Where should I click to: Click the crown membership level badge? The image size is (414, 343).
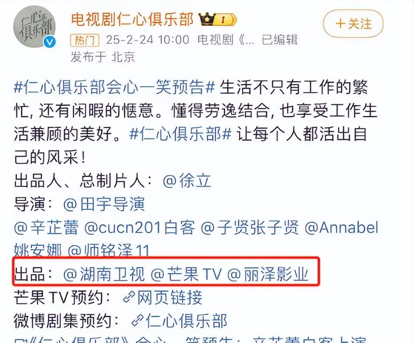tap(217, 19)
